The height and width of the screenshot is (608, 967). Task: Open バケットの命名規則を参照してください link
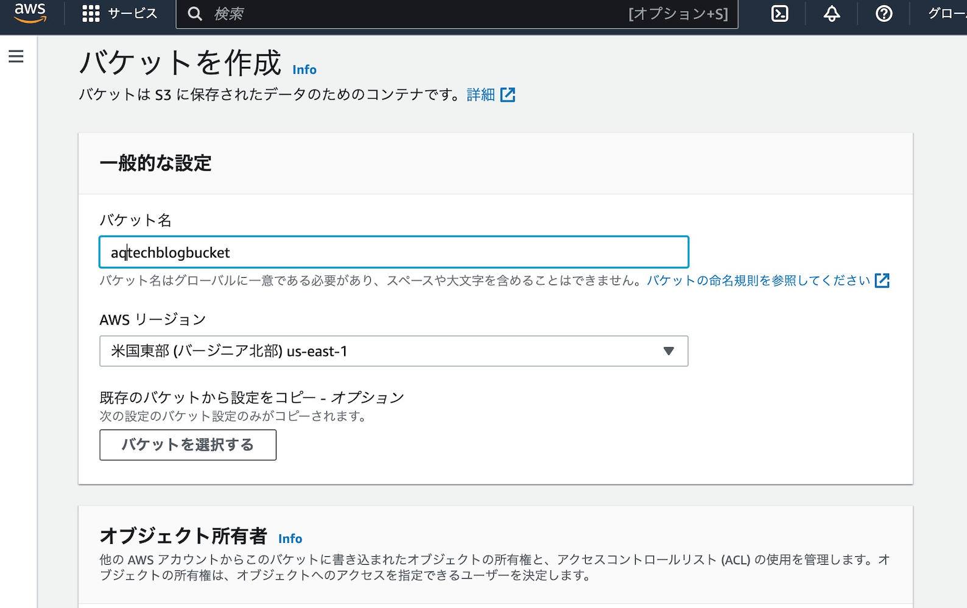(758, 280)
